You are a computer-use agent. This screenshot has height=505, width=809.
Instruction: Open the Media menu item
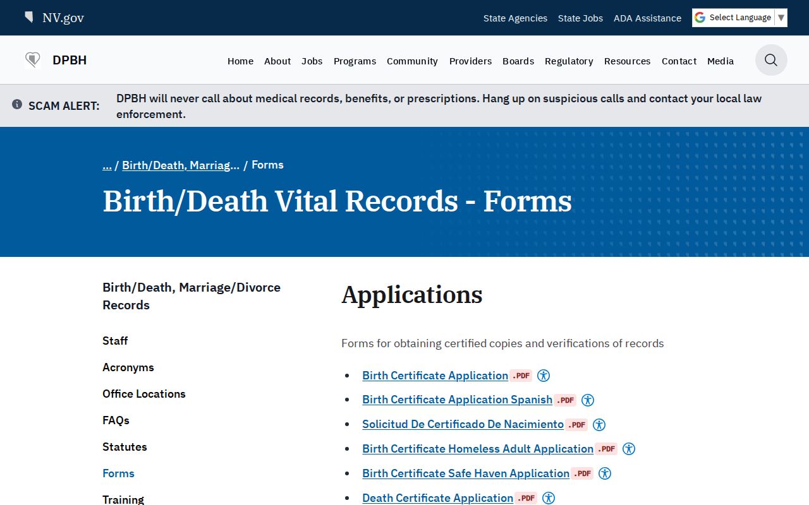pyautogui.click(x=721, y=61)
